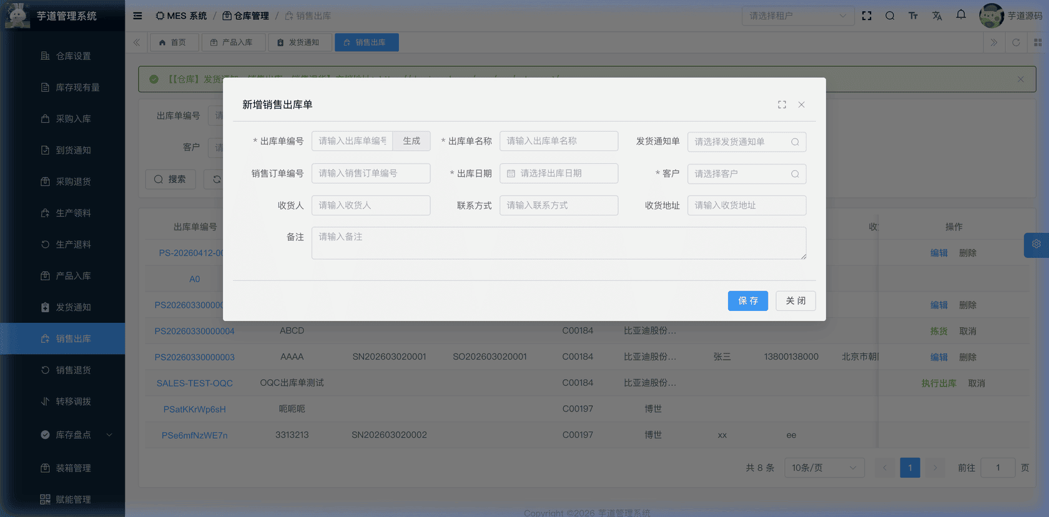Open 装箱管理 in sidebar
Image resolution: width=1049 pixels, height=517 pixels.
coord(62,468)
